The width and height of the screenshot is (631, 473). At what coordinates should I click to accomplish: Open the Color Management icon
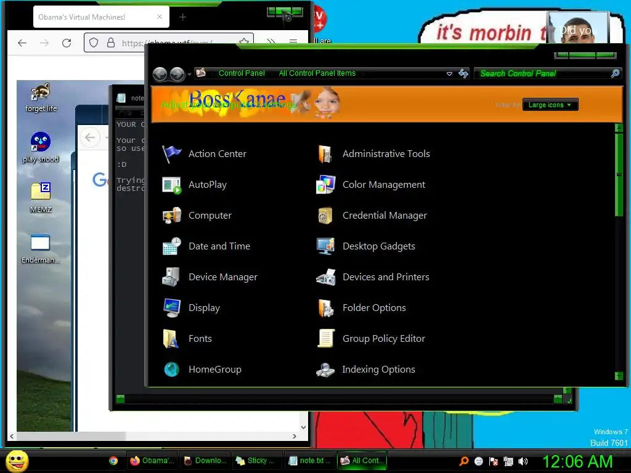[325, 185]
